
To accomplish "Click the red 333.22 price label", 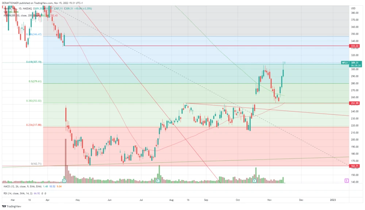I will [354, 46].
